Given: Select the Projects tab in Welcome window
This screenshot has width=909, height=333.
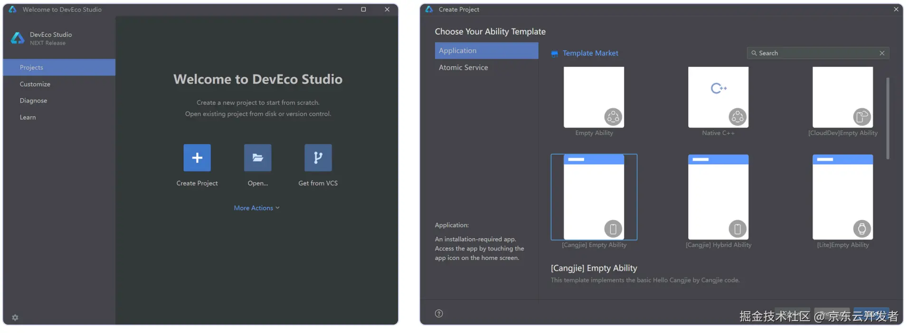Looking at the screenshot, I should (59, 67).
